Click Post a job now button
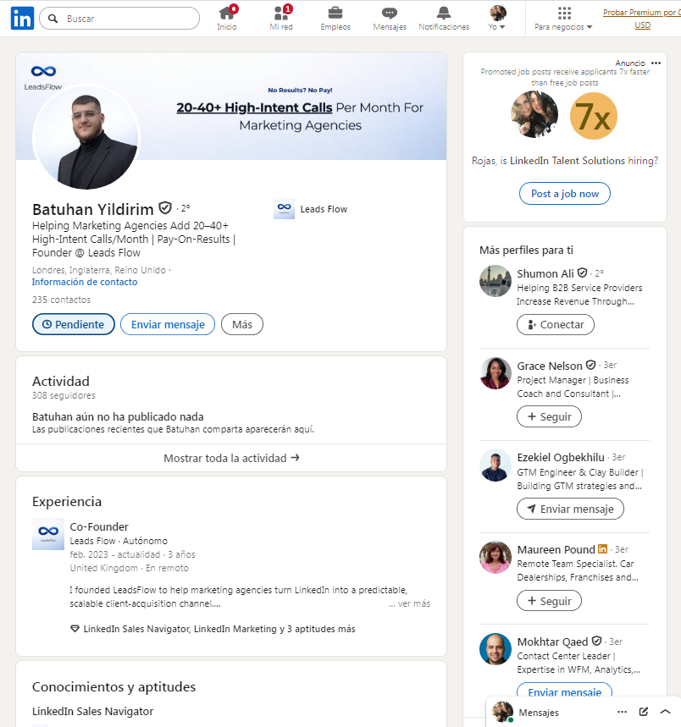Image resolution: width=681 pixels, height=727 pixels. point(565,193)
